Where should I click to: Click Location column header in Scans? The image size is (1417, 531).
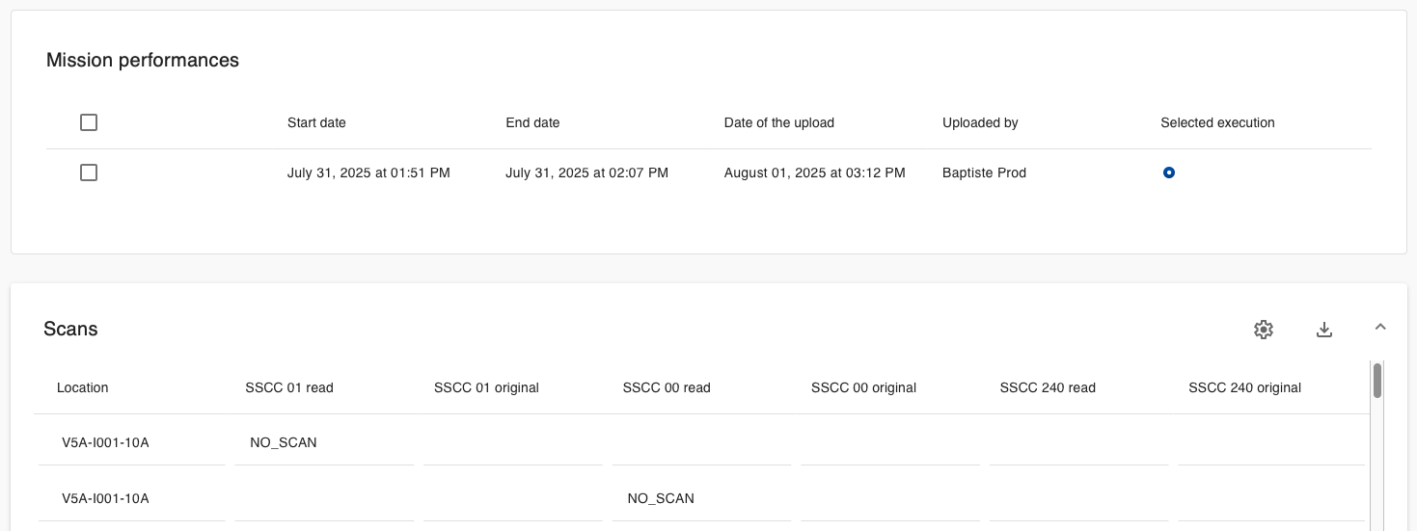click(83, 387)
